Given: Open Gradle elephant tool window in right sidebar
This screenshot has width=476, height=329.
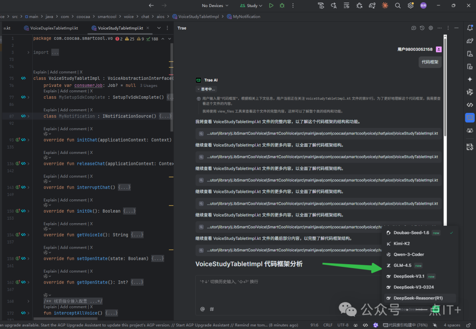Looking at the screenshot, I should [x=470, y=41].
